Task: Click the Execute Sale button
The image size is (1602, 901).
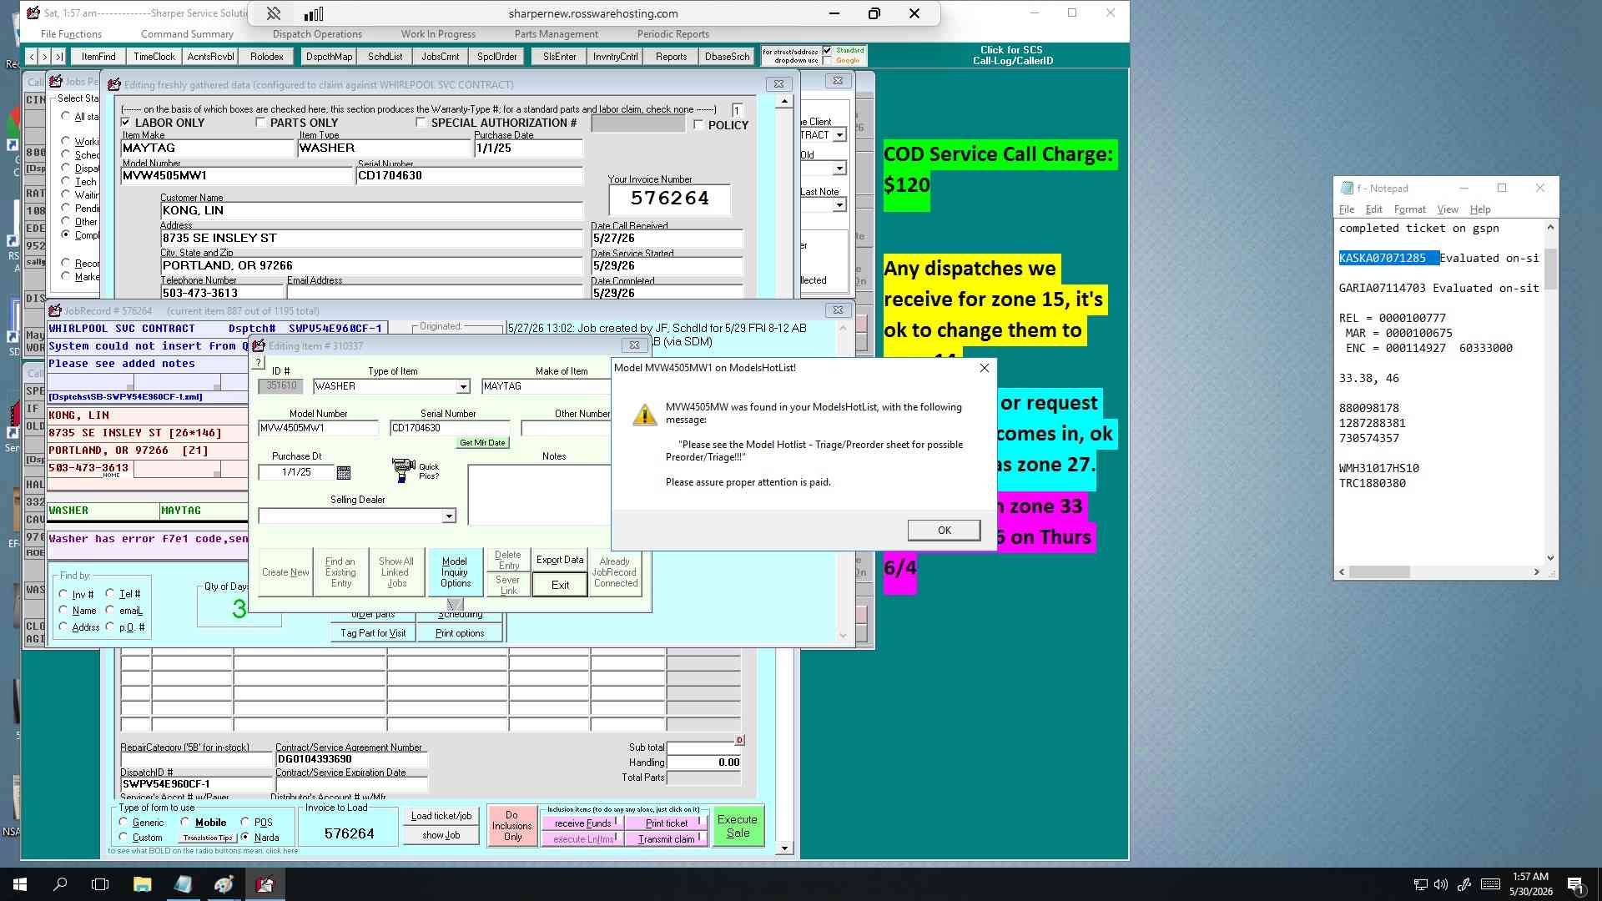Action: (x=738, y=826)
